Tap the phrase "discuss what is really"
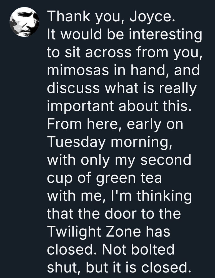This screenshot has width=215, height=278. (x=122, y=88)
